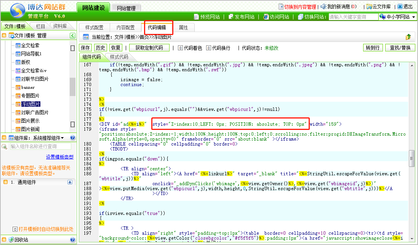Open 访问网站 via its browser icon
The image size is (418, 245).
tap(266, 17)
